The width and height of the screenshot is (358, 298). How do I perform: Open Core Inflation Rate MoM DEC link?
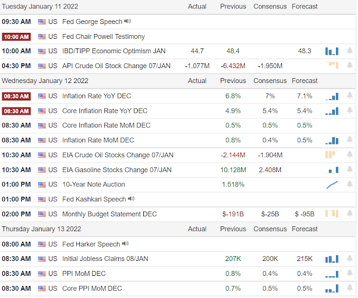[x=106, y=125]
